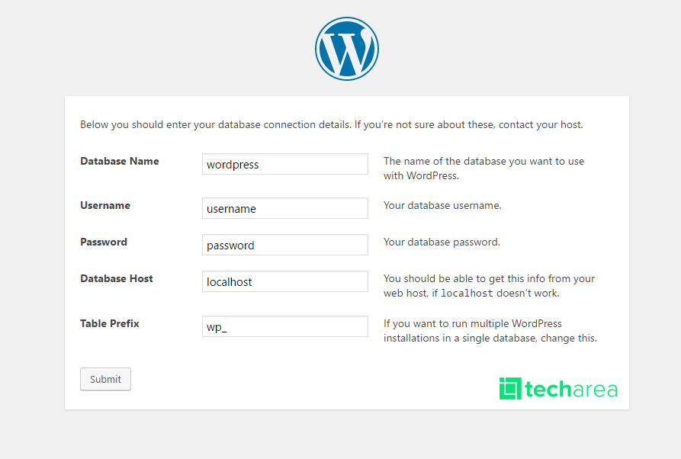Screen dimensions: 681x459
Task: Click the multiple WordPress installations description
Action: tap(490, 331)
